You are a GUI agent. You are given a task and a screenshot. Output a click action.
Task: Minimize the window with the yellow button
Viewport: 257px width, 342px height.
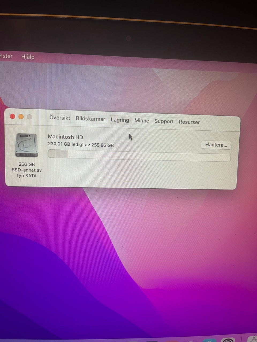[x=21, y=116]
